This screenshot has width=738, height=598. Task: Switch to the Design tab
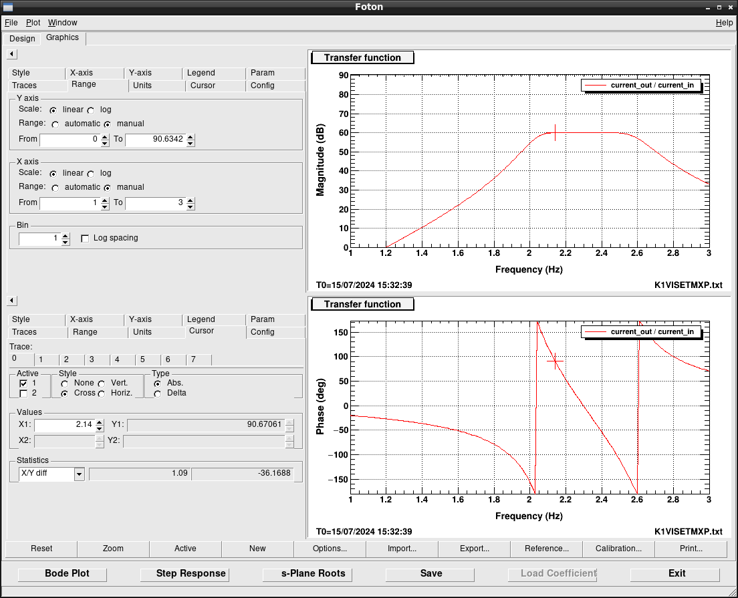click(x=22, y=39)
